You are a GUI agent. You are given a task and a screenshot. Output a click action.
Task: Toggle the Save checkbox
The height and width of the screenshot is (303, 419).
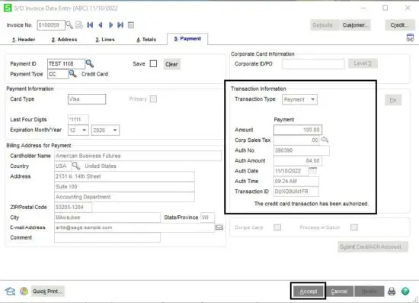point(153,63)
